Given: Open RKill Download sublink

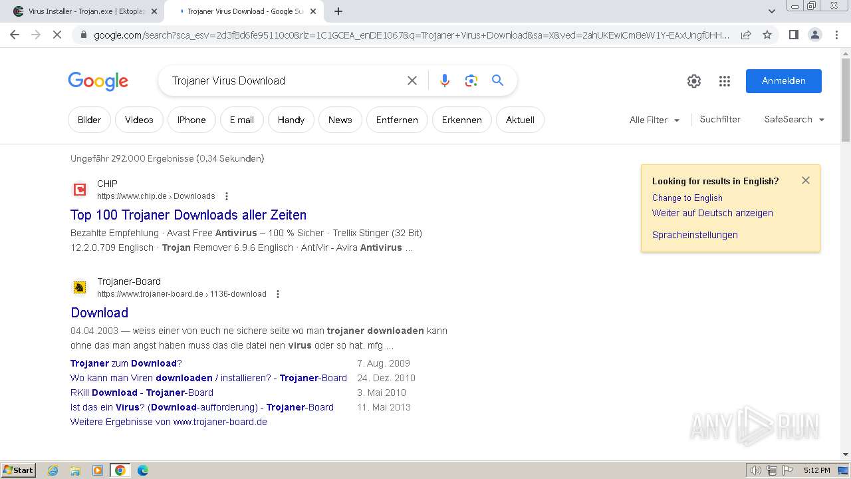Looking at the screenshot, I should coord(142,393).
